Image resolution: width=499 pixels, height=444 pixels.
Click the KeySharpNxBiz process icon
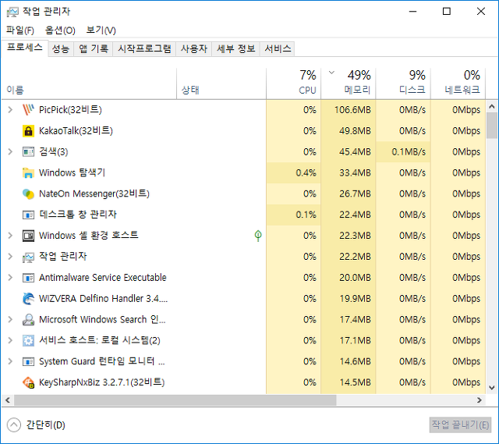coord(28,382)
